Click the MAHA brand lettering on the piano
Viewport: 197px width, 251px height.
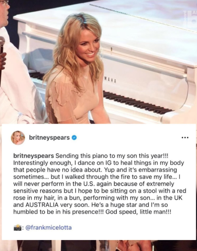(x=110, y=80)
